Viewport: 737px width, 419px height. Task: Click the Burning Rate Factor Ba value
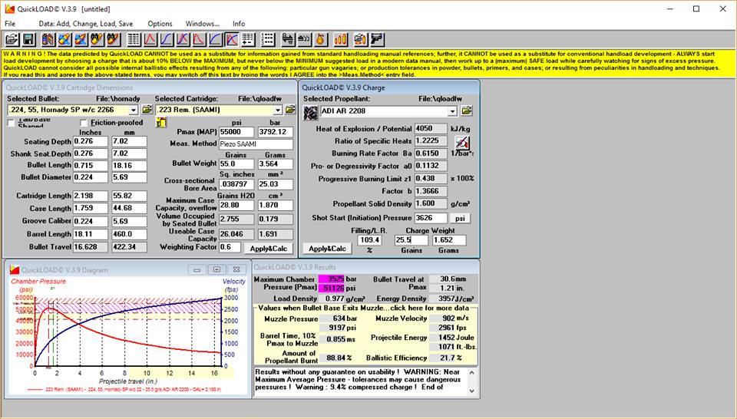431,153
